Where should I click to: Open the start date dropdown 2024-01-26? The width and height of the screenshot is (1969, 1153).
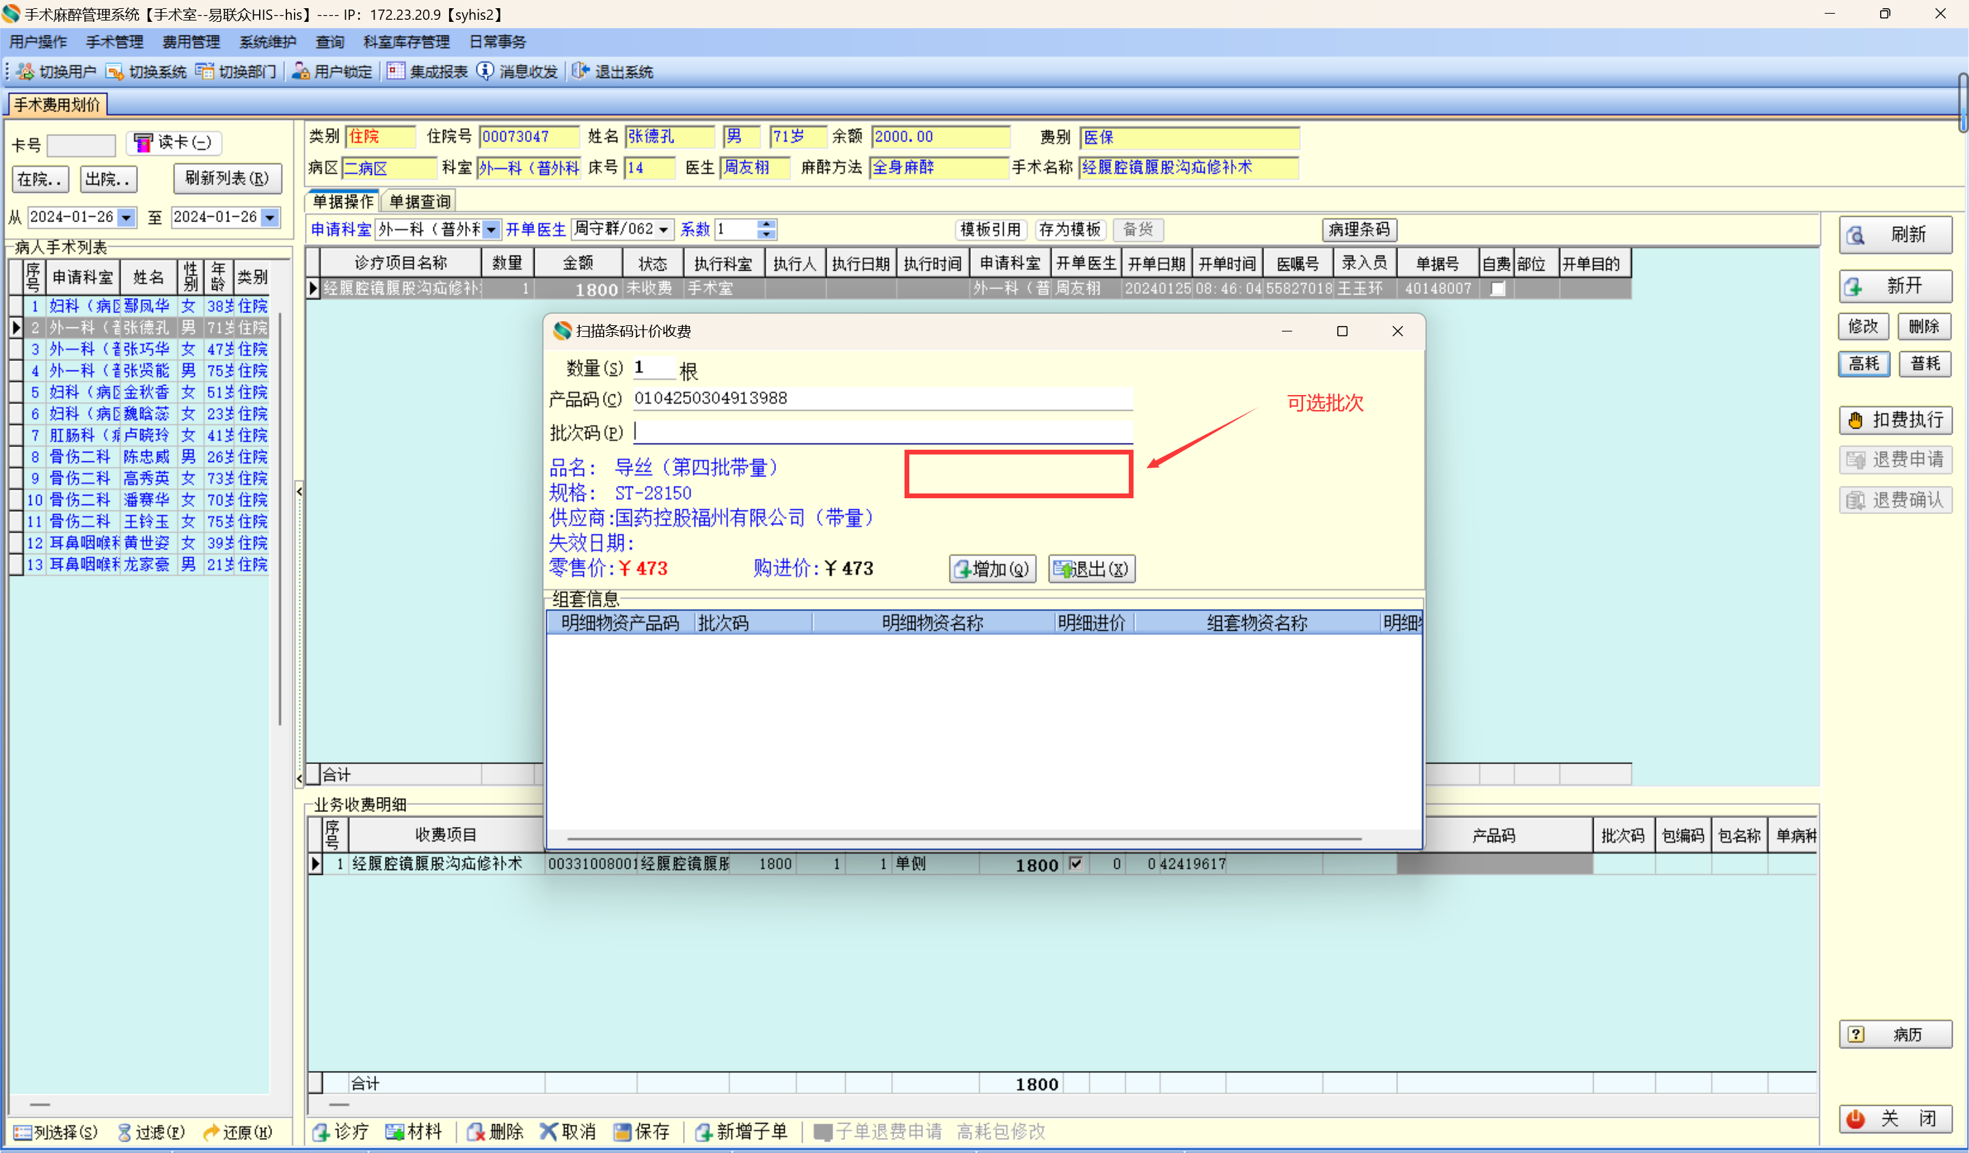[x=126, y=218]
